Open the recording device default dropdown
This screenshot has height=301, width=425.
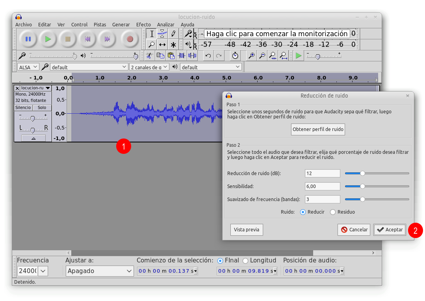click(x=89, y=67)
